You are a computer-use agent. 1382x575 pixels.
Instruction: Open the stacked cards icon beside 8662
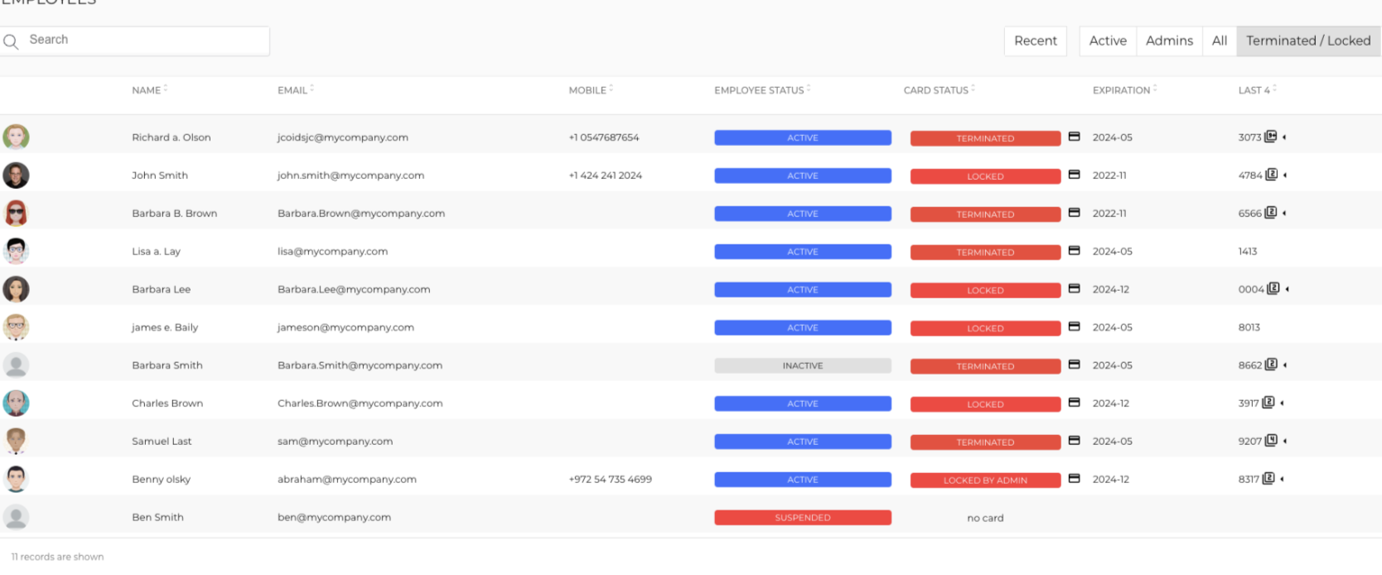click(x=1271, y=365)
